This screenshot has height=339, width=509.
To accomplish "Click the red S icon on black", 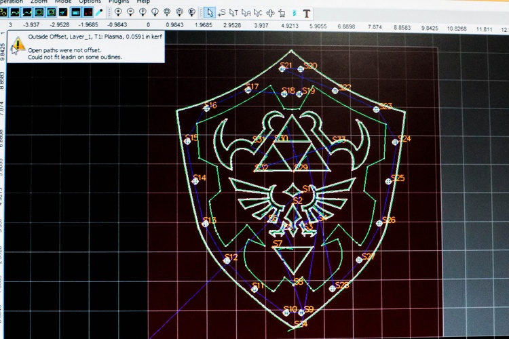I will (88, 13).
